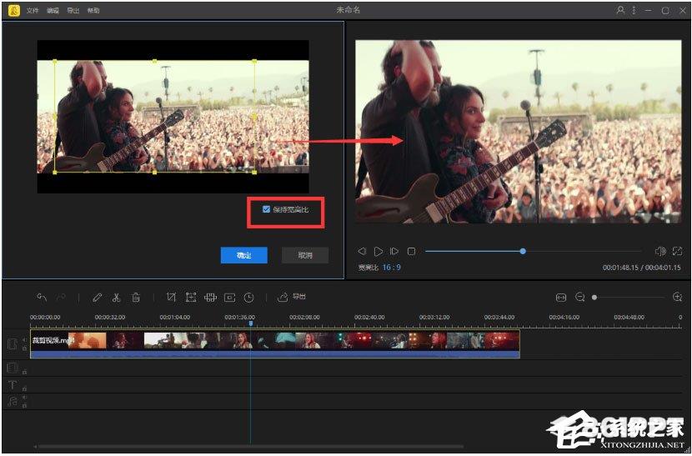Click the top-left crop box handle

55,61
